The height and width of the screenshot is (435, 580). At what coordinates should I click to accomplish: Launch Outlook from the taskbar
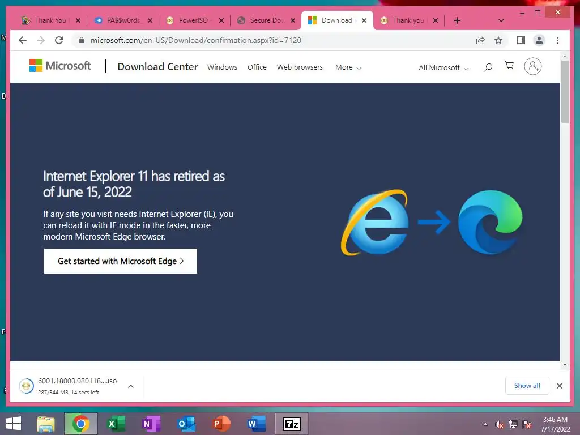pos(186,424)
